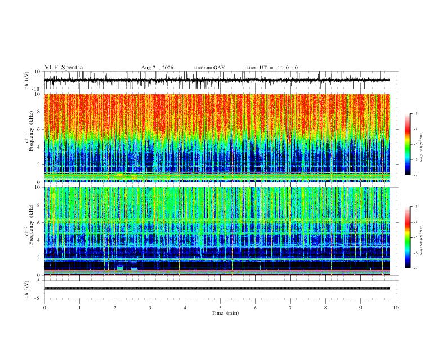
Task: Click the station=GAK label
Action: click(x=209, y=68)
